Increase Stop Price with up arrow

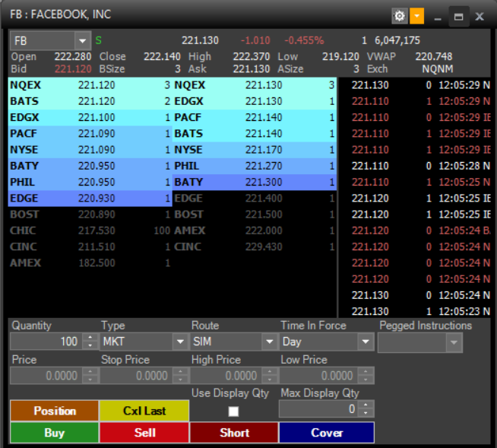tap(180, 371)
